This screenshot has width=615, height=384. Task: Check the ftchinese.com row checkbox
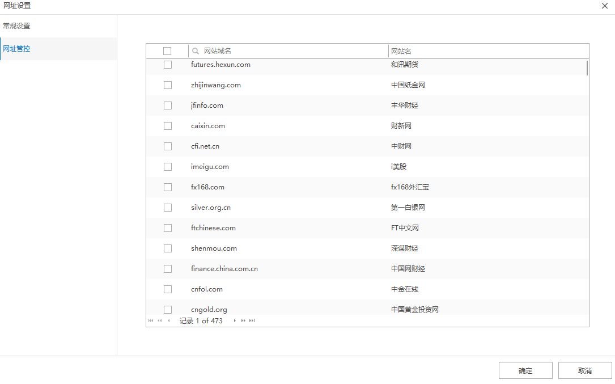(167, 227)
